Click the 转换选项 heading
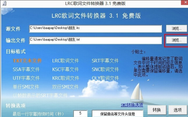Viewport: 188px width, 117px height. [x=15, y=106]
